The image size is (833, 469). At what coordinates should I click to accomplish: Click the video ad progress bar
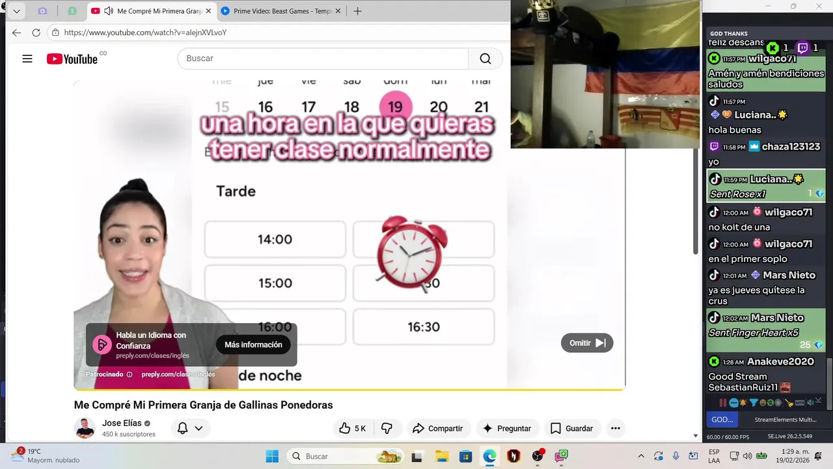(349, 390)
